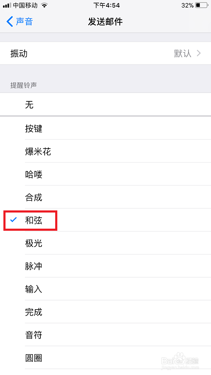Choose 哈喽 as the sound

tap(105, 174)
